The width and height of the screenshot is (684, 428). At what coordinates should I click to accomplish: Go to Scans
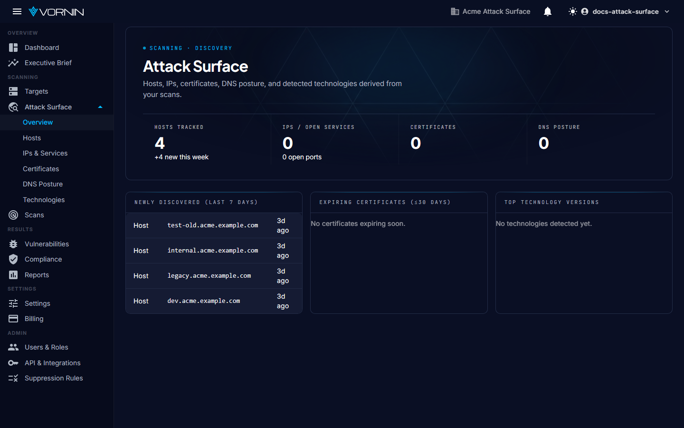(x=34, y=215)
